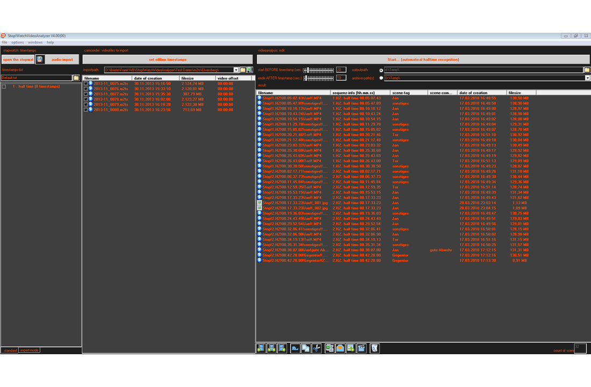Select the Stop!2.HZ!00.34.19.13!Tor!!.MP4 row
Viewport: 591px width, 387px height.
(396, 240)
